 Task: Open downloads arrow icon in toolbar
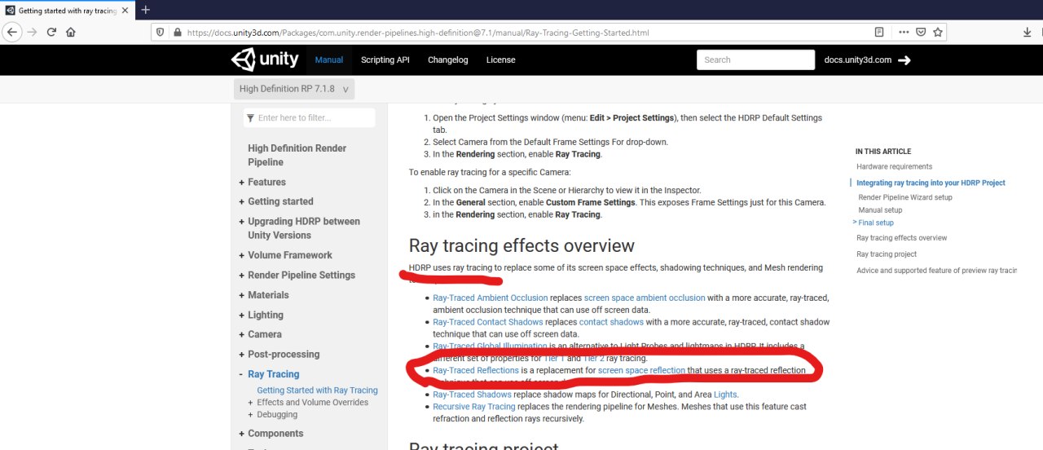(1027, 33)
